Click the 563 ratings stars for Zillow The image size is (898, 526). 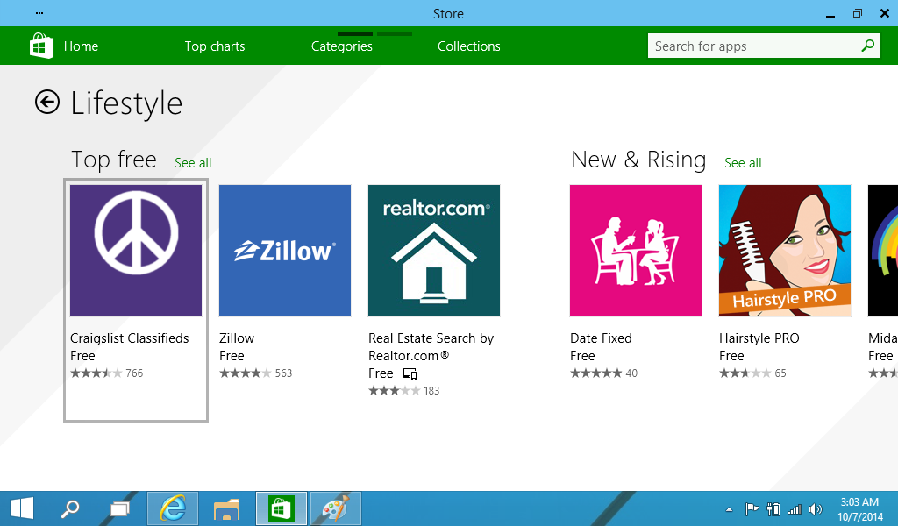tap(255, 373)
